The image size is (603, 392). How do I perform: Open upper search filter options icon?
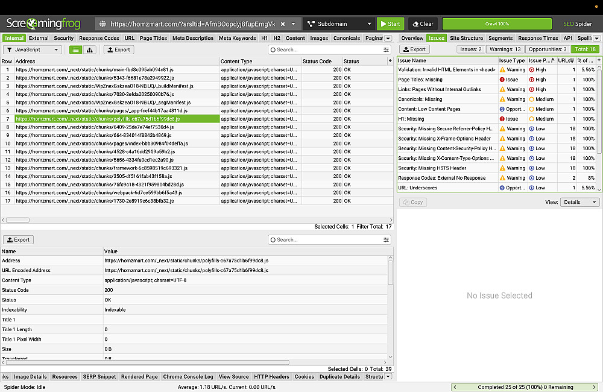pyautogui.click(x=386, y=49)
